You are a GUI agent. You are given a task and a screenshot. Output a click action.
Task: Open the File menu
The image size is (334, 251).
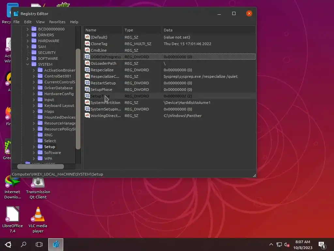[16, 22]
